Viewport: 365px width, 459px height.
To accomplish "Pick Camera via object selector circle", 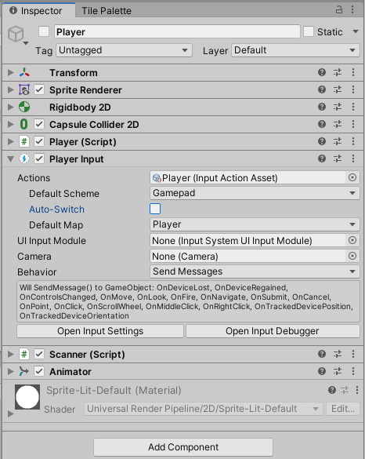I will click(x=352, y=256).
